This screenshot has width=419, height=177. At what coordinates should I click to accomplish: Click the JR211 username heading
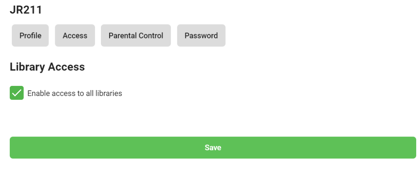(x=26, y=10)
